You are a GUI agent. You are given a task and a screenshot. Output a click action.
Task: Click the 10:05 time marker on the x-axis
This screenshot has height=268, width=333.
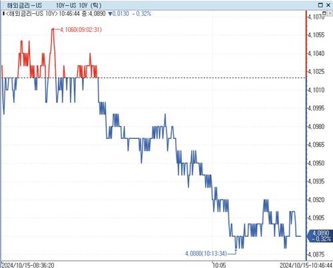[x=219, y=265]
